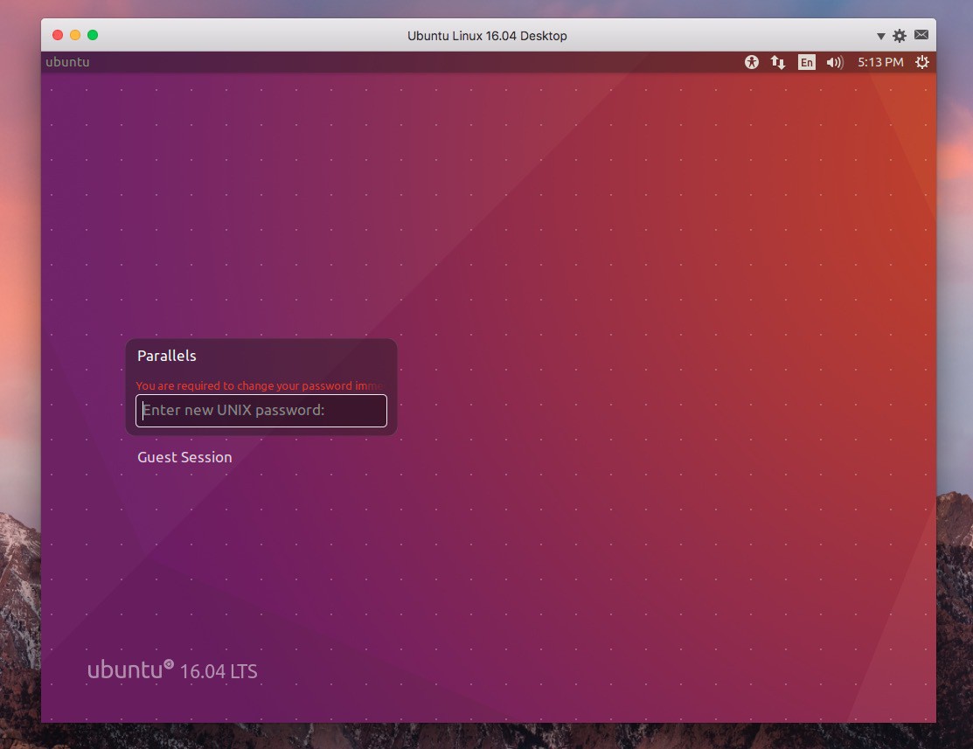Choose the Guest Session login option
Screen dimensions: 973x749
[184, 457]
